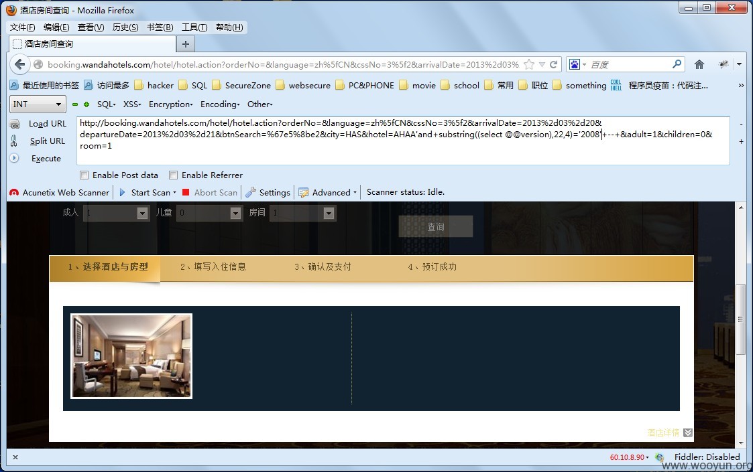Click the browser Back arrow button
Screen dimensions: 753x472
point(19,64)
